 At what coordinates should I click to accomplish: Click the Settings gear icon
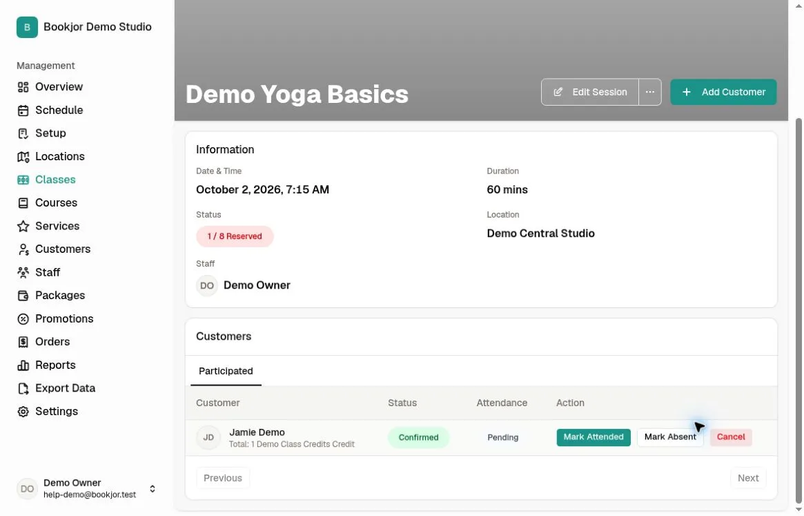point(23,412)
